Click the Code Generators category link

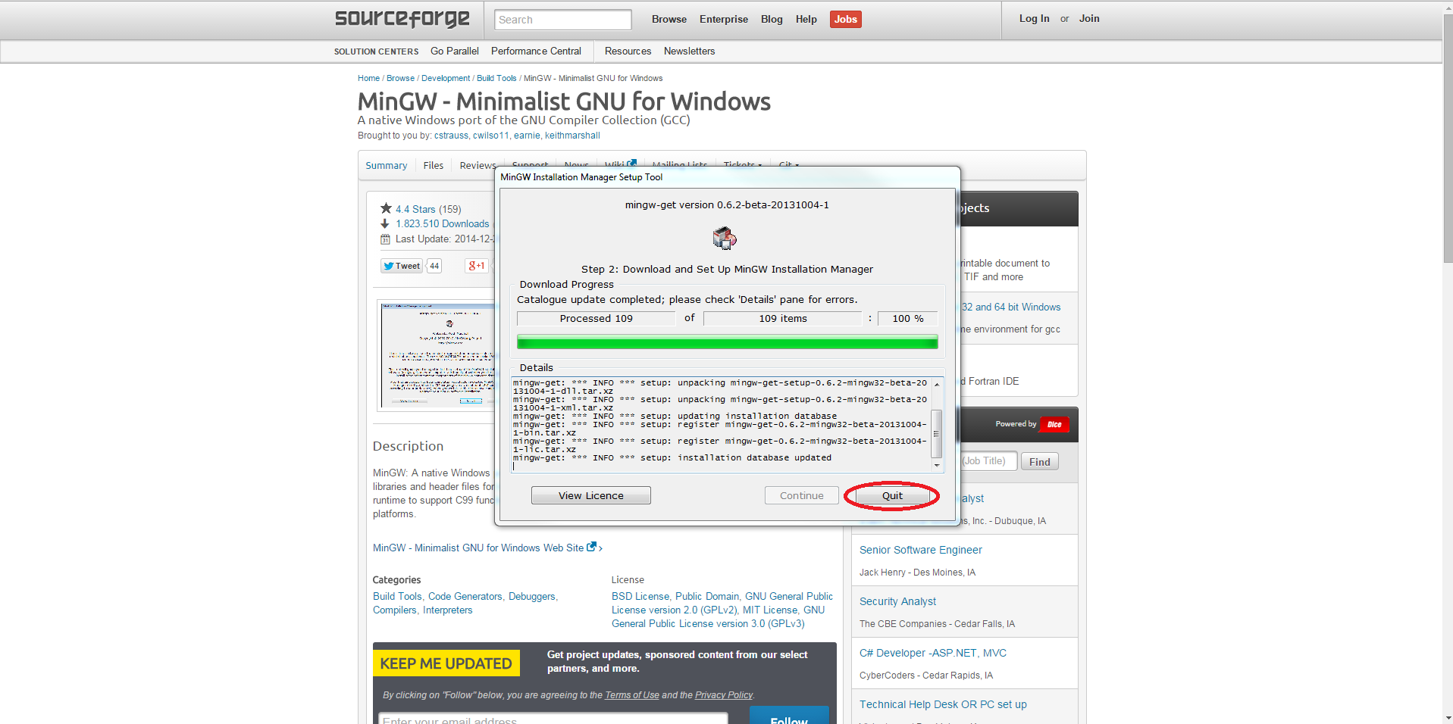coord(465,596)
